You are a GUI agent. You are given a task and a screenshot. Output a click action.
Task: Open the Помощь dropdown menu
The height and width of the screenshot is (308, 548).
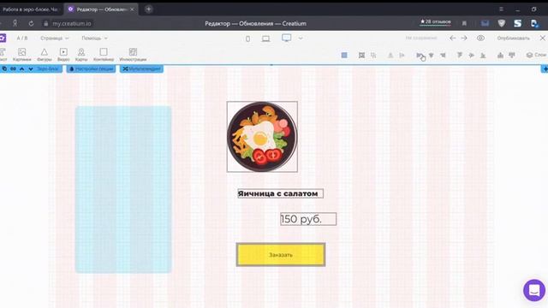point(94,38)
